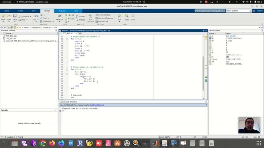Click the Command Window prompt
The height and width of the screenshot is (148, 264).
click(x=63, y=111)
